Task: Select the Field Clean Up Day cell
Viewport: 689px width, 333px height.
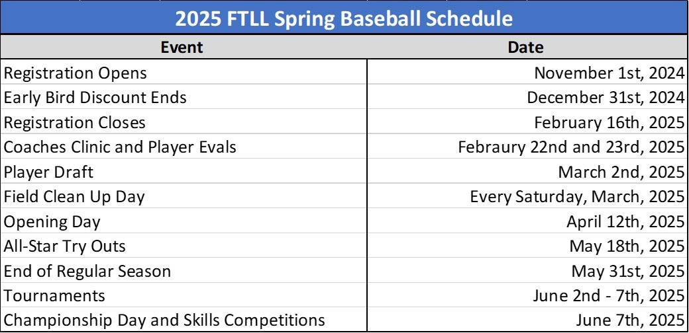Action: pos(184,196)
